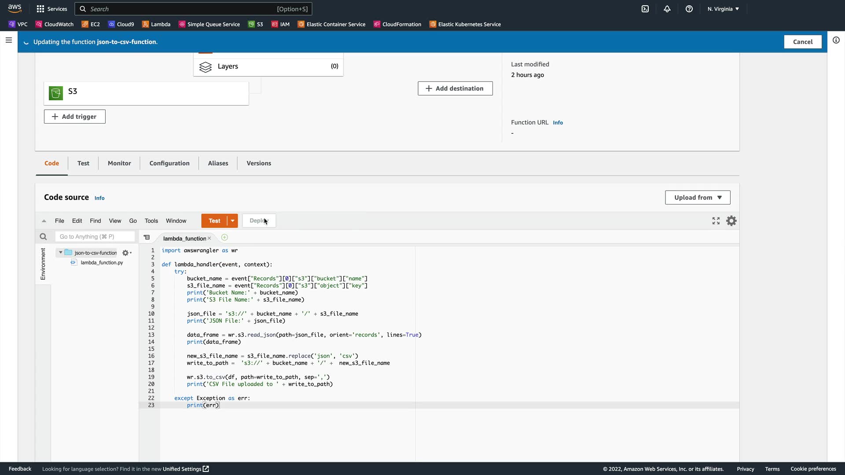The image size is (845, 475).
Task: Open the Upload from dropdown
Action: pos(698,197)
